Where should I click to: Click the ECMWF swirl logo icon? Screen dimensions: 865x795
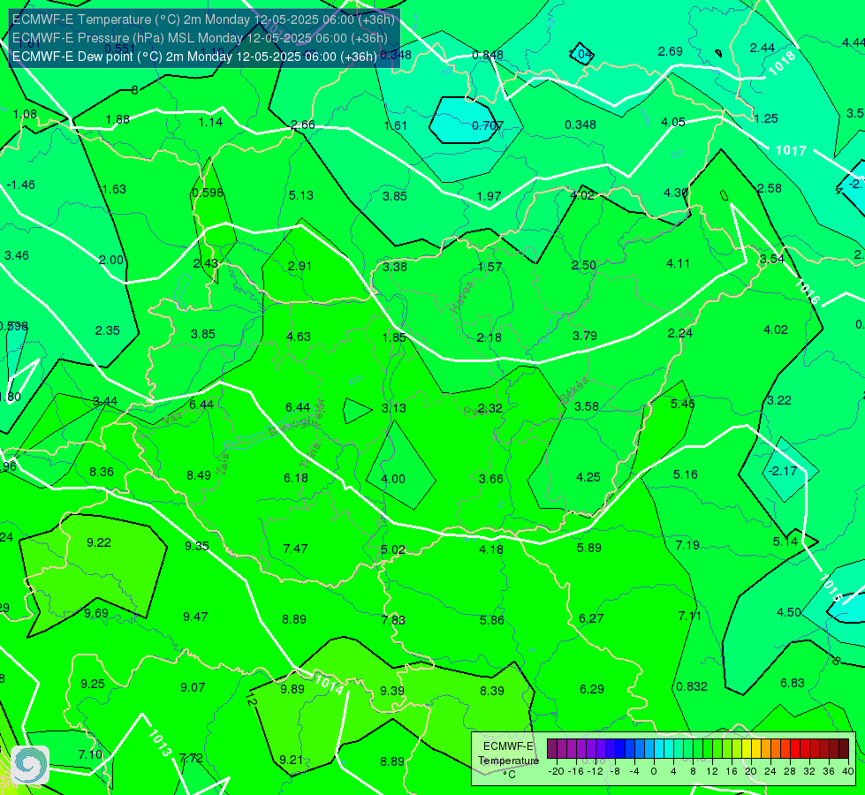click(x=30, y=764)
